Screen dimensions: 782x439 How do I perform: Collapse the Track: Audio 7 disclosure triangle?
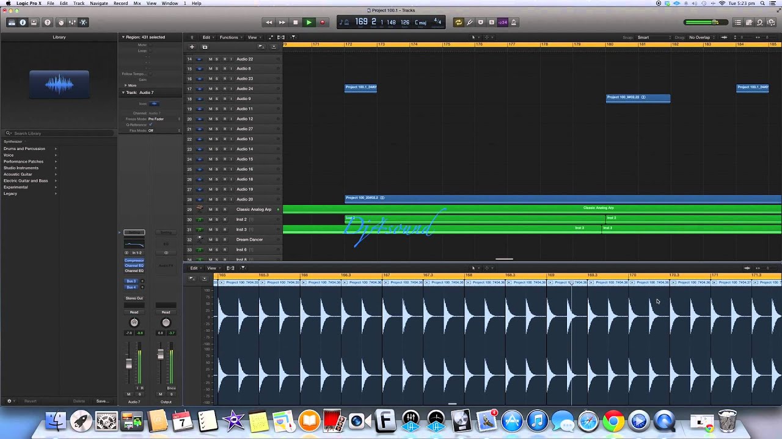pos(123,93)
